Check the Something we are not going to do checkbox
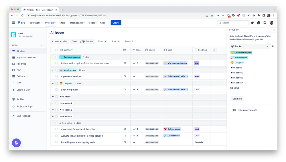This screenshot has width=286, height=162. 57,142
